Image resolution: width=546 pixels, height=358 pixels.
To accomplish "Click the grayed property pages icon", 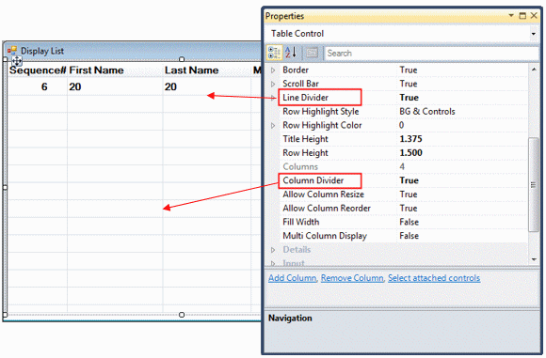I will (x=312, y=53).
